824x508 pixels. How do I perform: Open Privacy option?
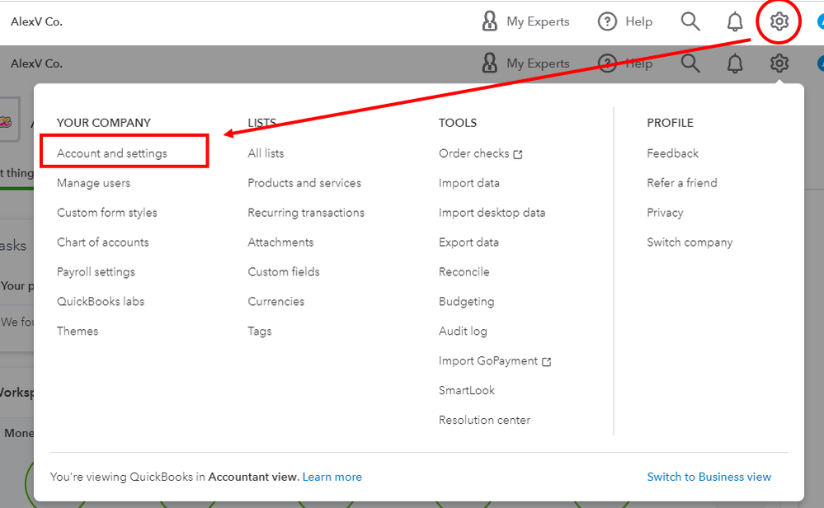pos(666,213)
